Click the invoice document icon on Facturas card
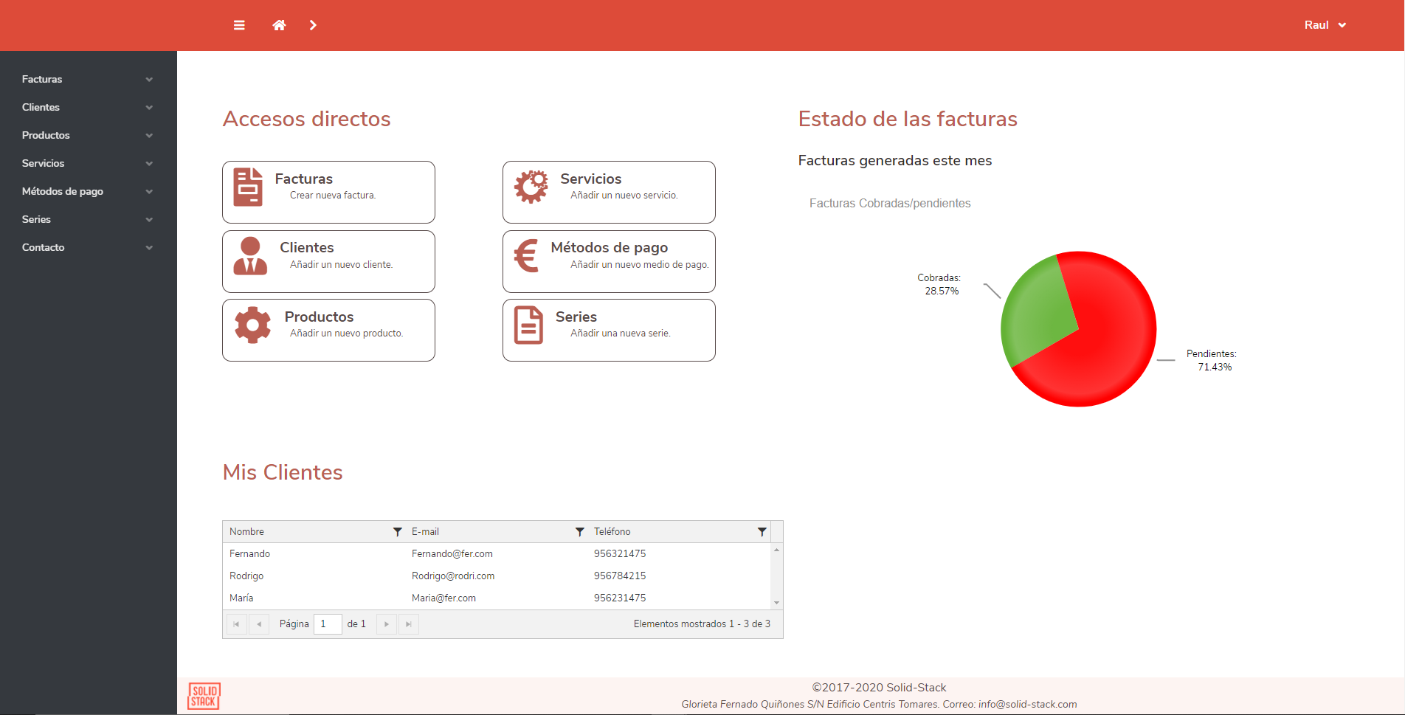 pyautogui.click(x=248, y=187)
